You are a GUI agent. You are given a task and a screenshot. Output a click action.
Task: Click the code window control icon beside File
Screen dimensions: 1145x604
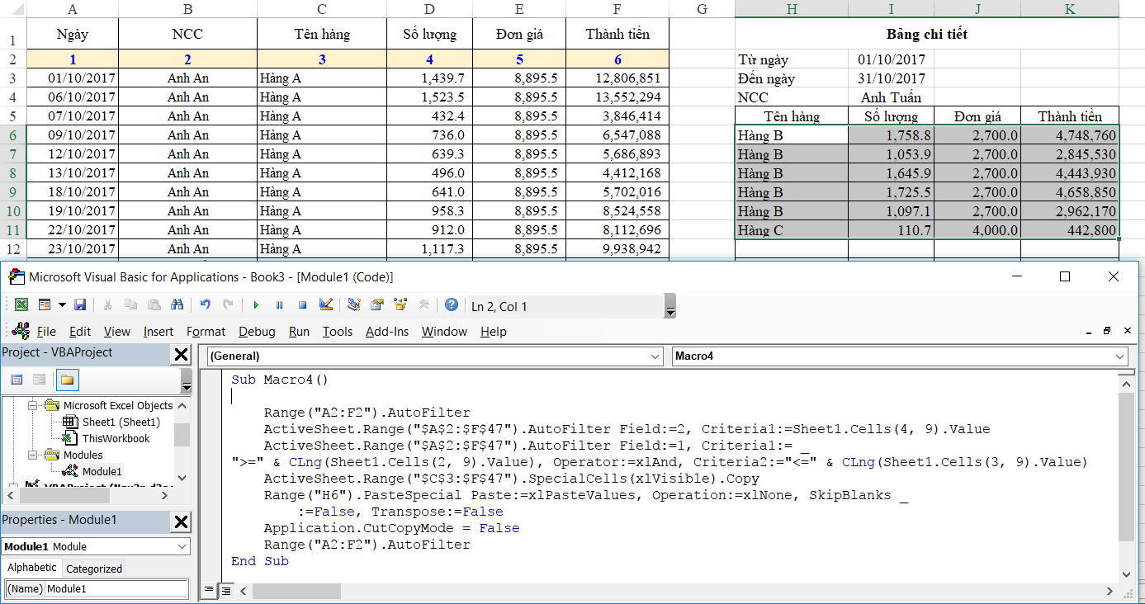[x=21, y=331]
